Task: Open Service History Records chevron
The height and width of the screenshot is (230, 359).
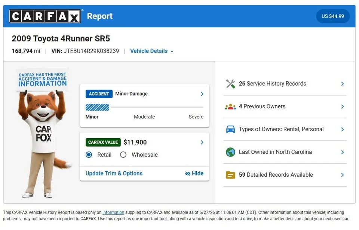Action: [342, 84]
